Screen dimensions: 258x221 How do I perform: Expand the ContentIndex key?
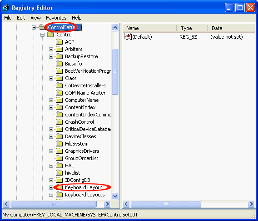coord(51,107)
